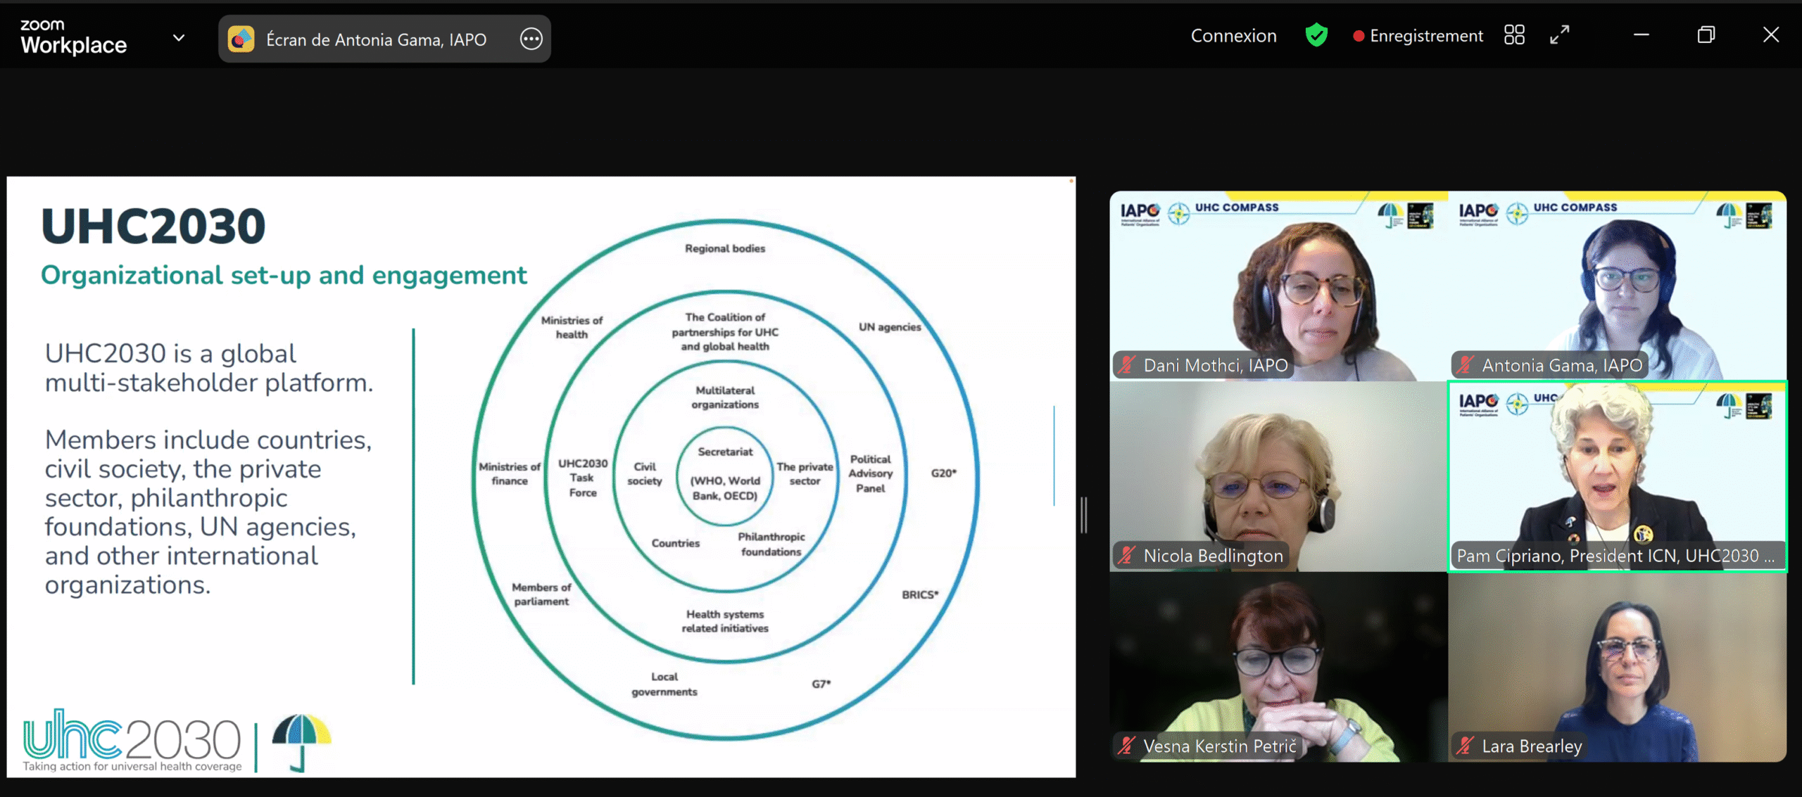This screenshot has height=797, width=1802.
Task: Click muted mic icon beside Vesna Kerstin Petrič
Action: click(1128, 746)
